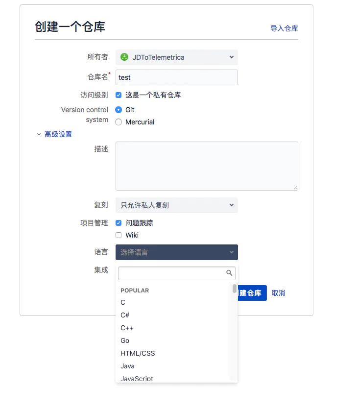This screenshot has height=411, width=357.
Task: Click the disclosure triangle beside 高级设置
Action: coord(39,133)
